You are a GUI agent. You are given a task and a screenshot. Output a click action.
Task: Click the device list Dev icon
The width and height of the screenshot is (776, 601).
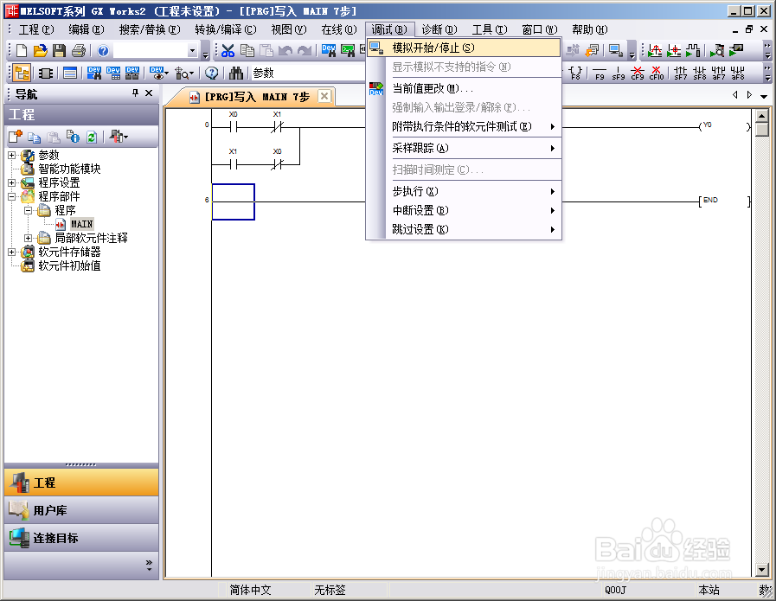[113, 74]
